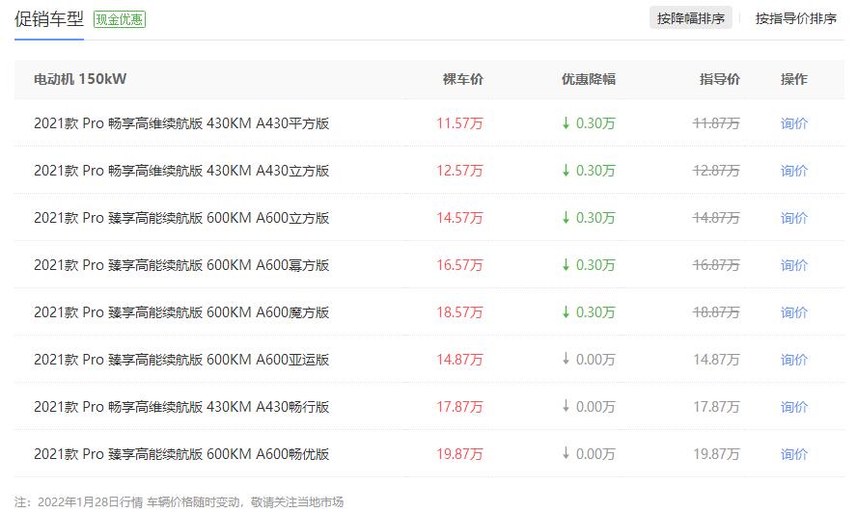Click 询价 for the A600立方版 model
Viewport: 857px width, 513px height.
pyautogui.click(x=793, y=218)
